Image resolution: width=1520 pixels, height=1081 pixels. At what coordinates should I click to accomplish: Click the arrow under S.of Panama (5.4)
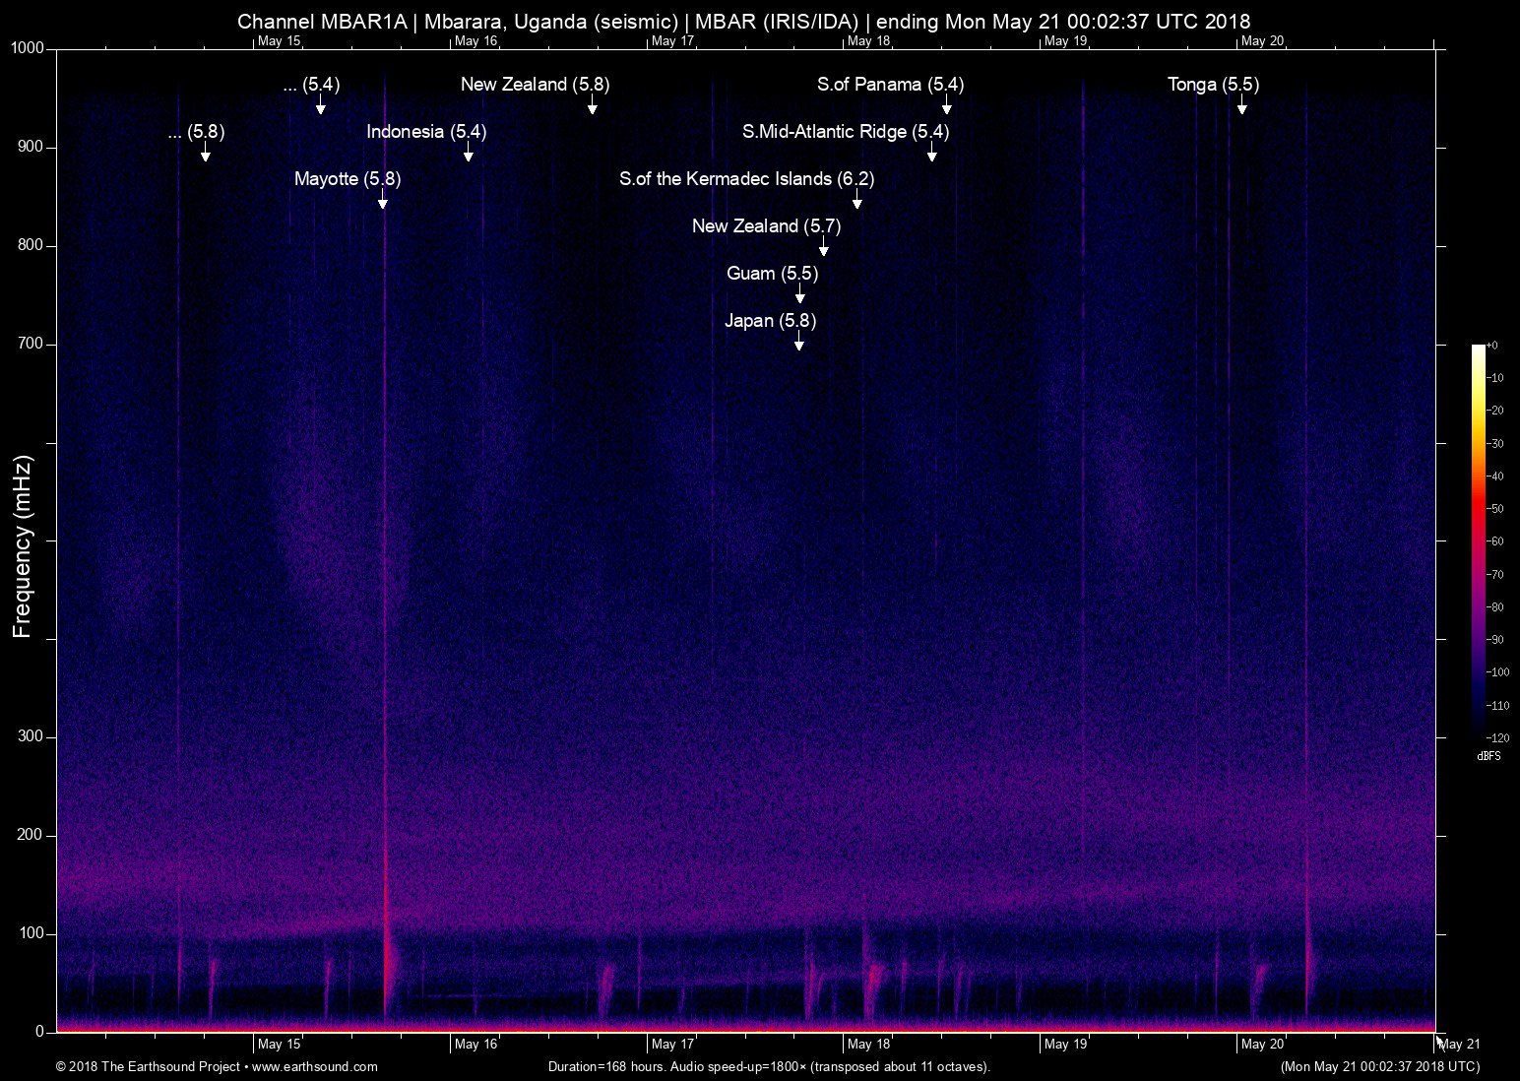click(947, 106)
